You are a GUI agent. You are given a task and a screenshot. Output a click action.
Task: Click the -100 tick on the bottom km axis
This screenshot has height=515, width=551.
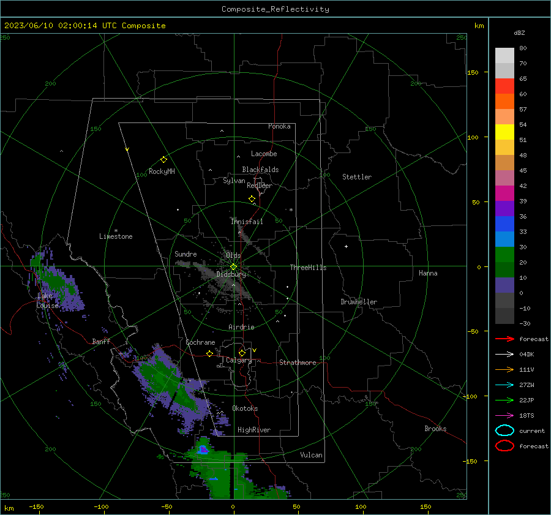[x=101, y=507]
